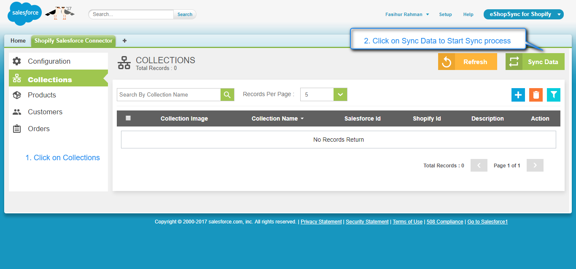
Task: Open the Setup link
Action: 445,14
